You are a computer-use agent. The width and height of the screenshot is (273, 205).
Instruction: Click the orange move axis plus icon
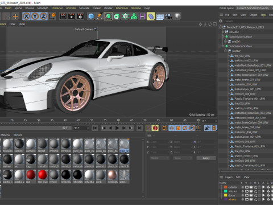(x=15, y=17)
